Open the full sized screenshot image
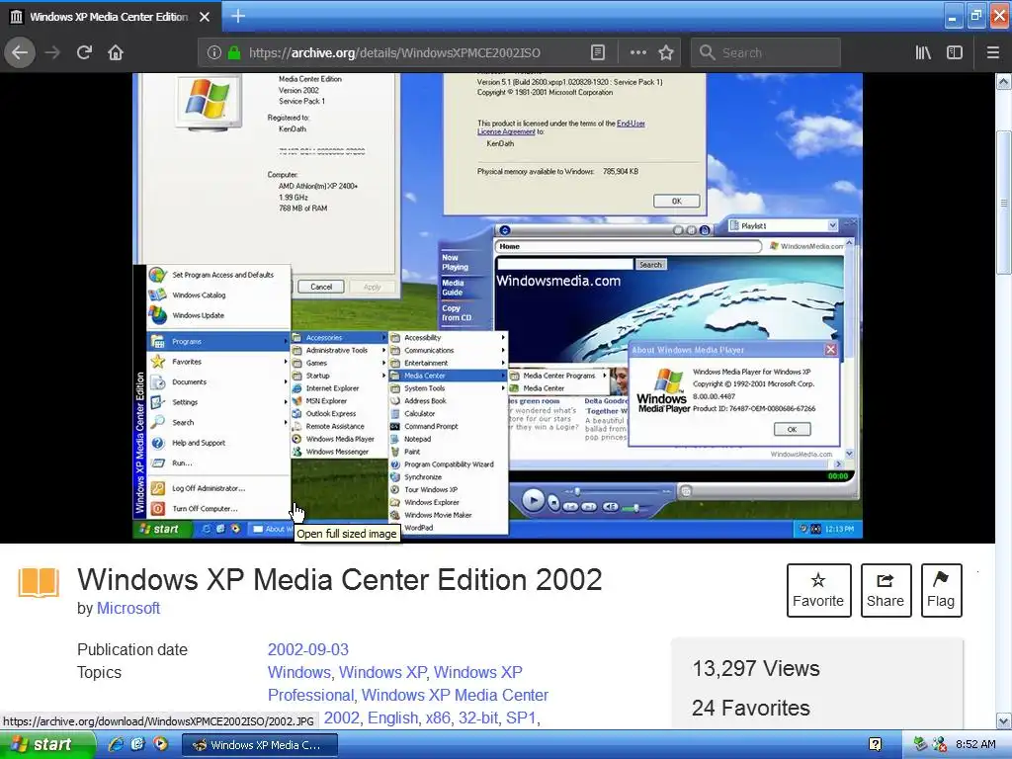The image size is (1012, 759). [498, 305]
